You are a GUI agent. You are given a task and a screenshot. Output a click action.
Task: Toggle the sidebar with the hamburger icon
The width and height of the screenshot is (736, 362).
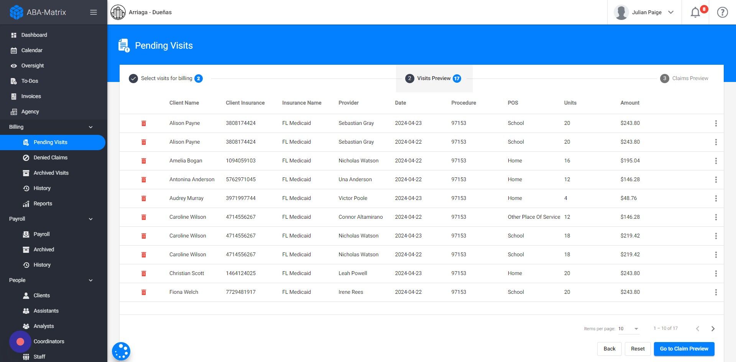(94, 12)
